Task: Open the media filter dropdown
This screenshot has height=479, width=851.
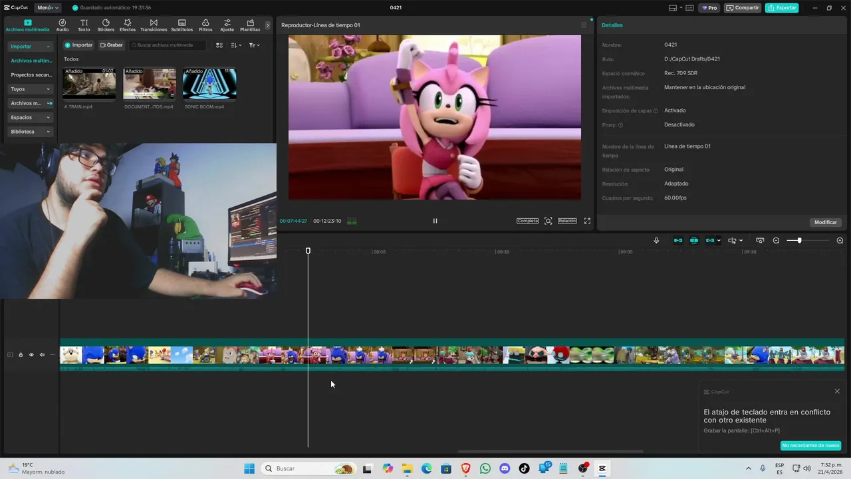Action: coord(254,45)
